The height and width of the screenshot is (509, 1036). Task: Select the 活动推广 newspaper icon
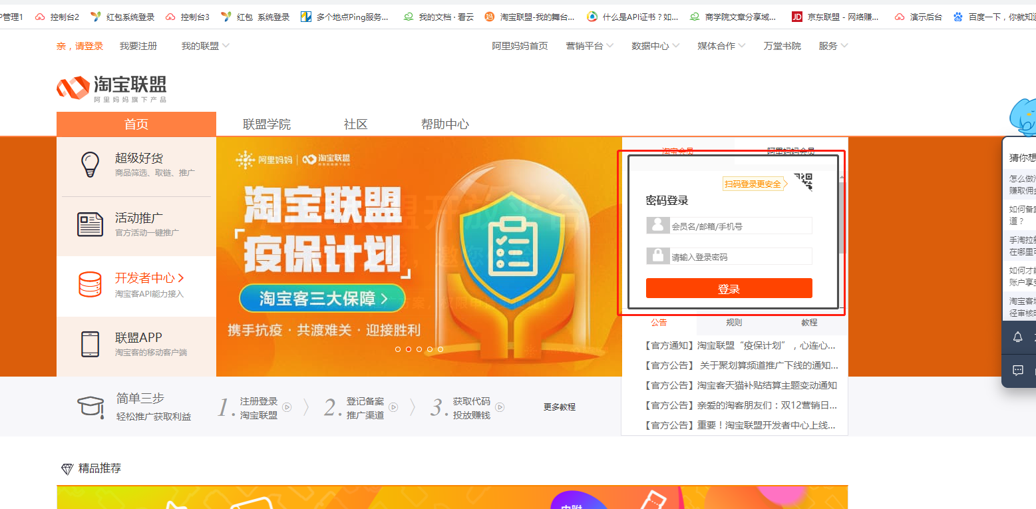(x=90, y=224)
